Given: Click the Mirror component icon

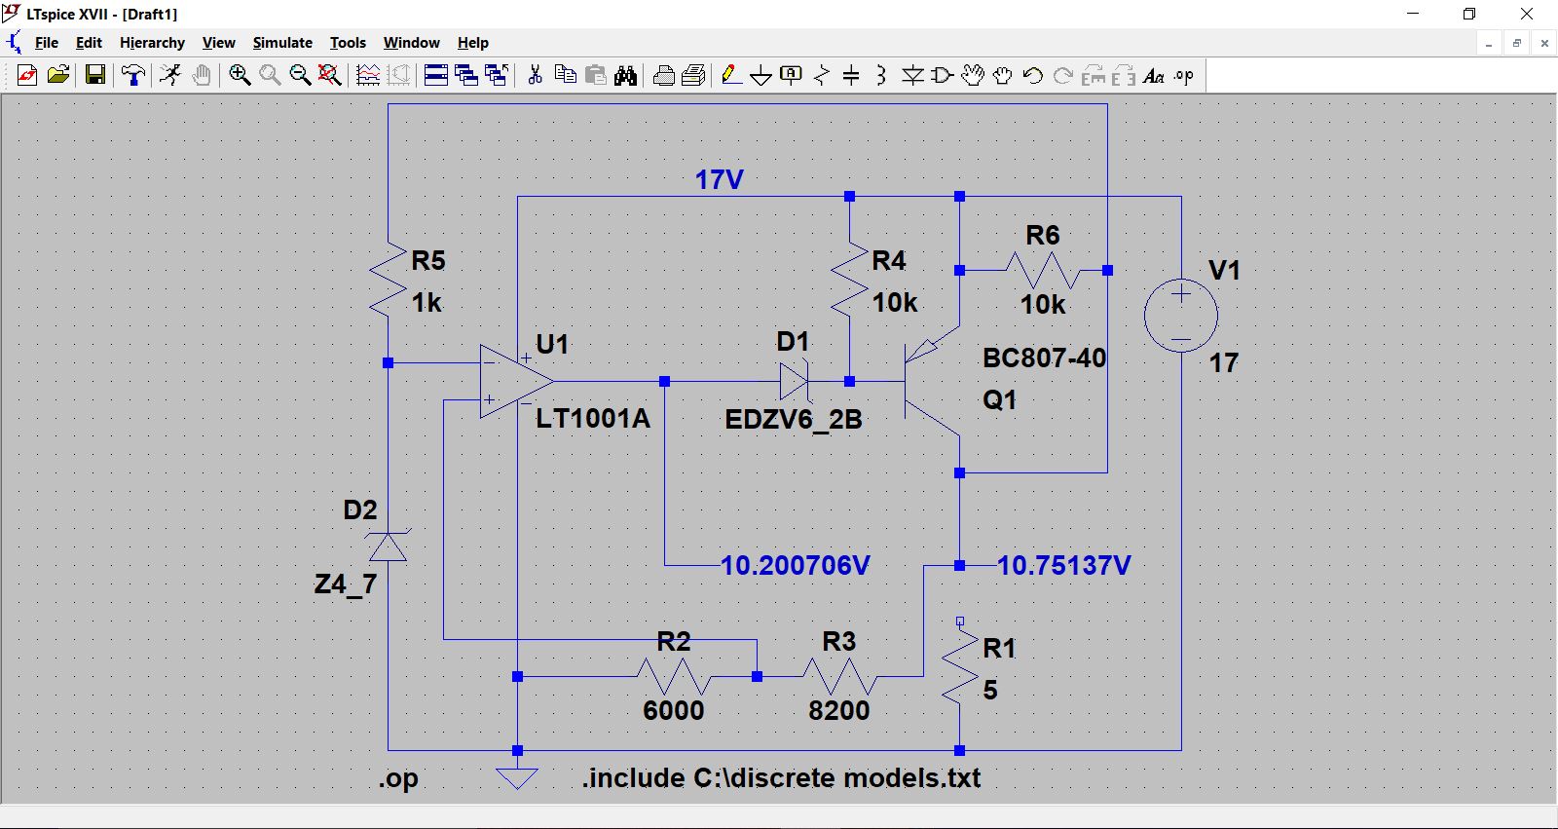Looking at the screenshot, I should click(1124, 75).
